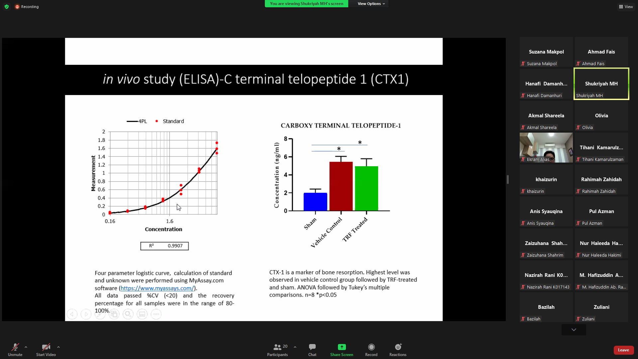Screen dimensions: 638x359
Task: Start Video camera toggle
Action: pos(46,349)
